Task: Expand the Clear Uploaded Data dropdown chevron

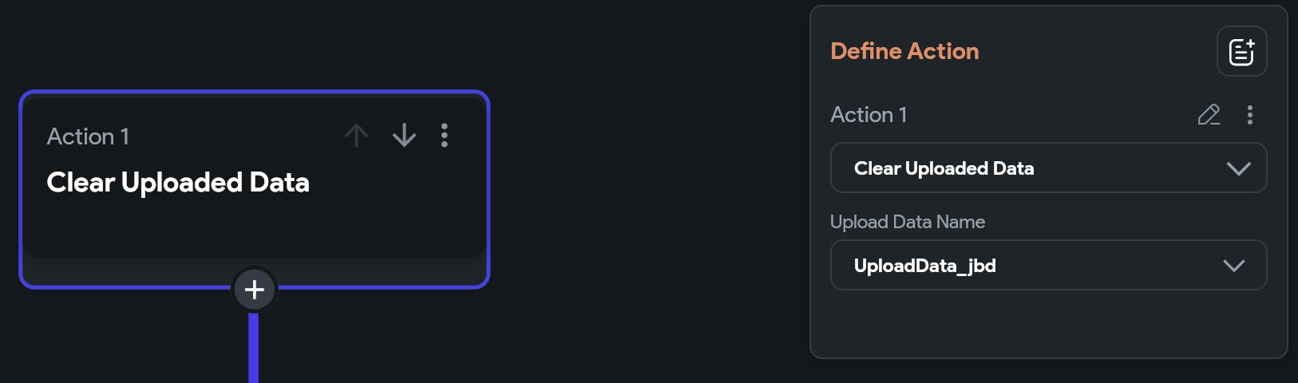Action: coord(1238,168)
